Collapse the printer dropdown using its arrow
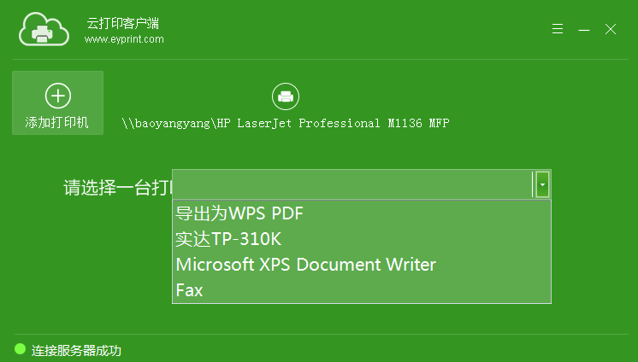 [542, 184]
